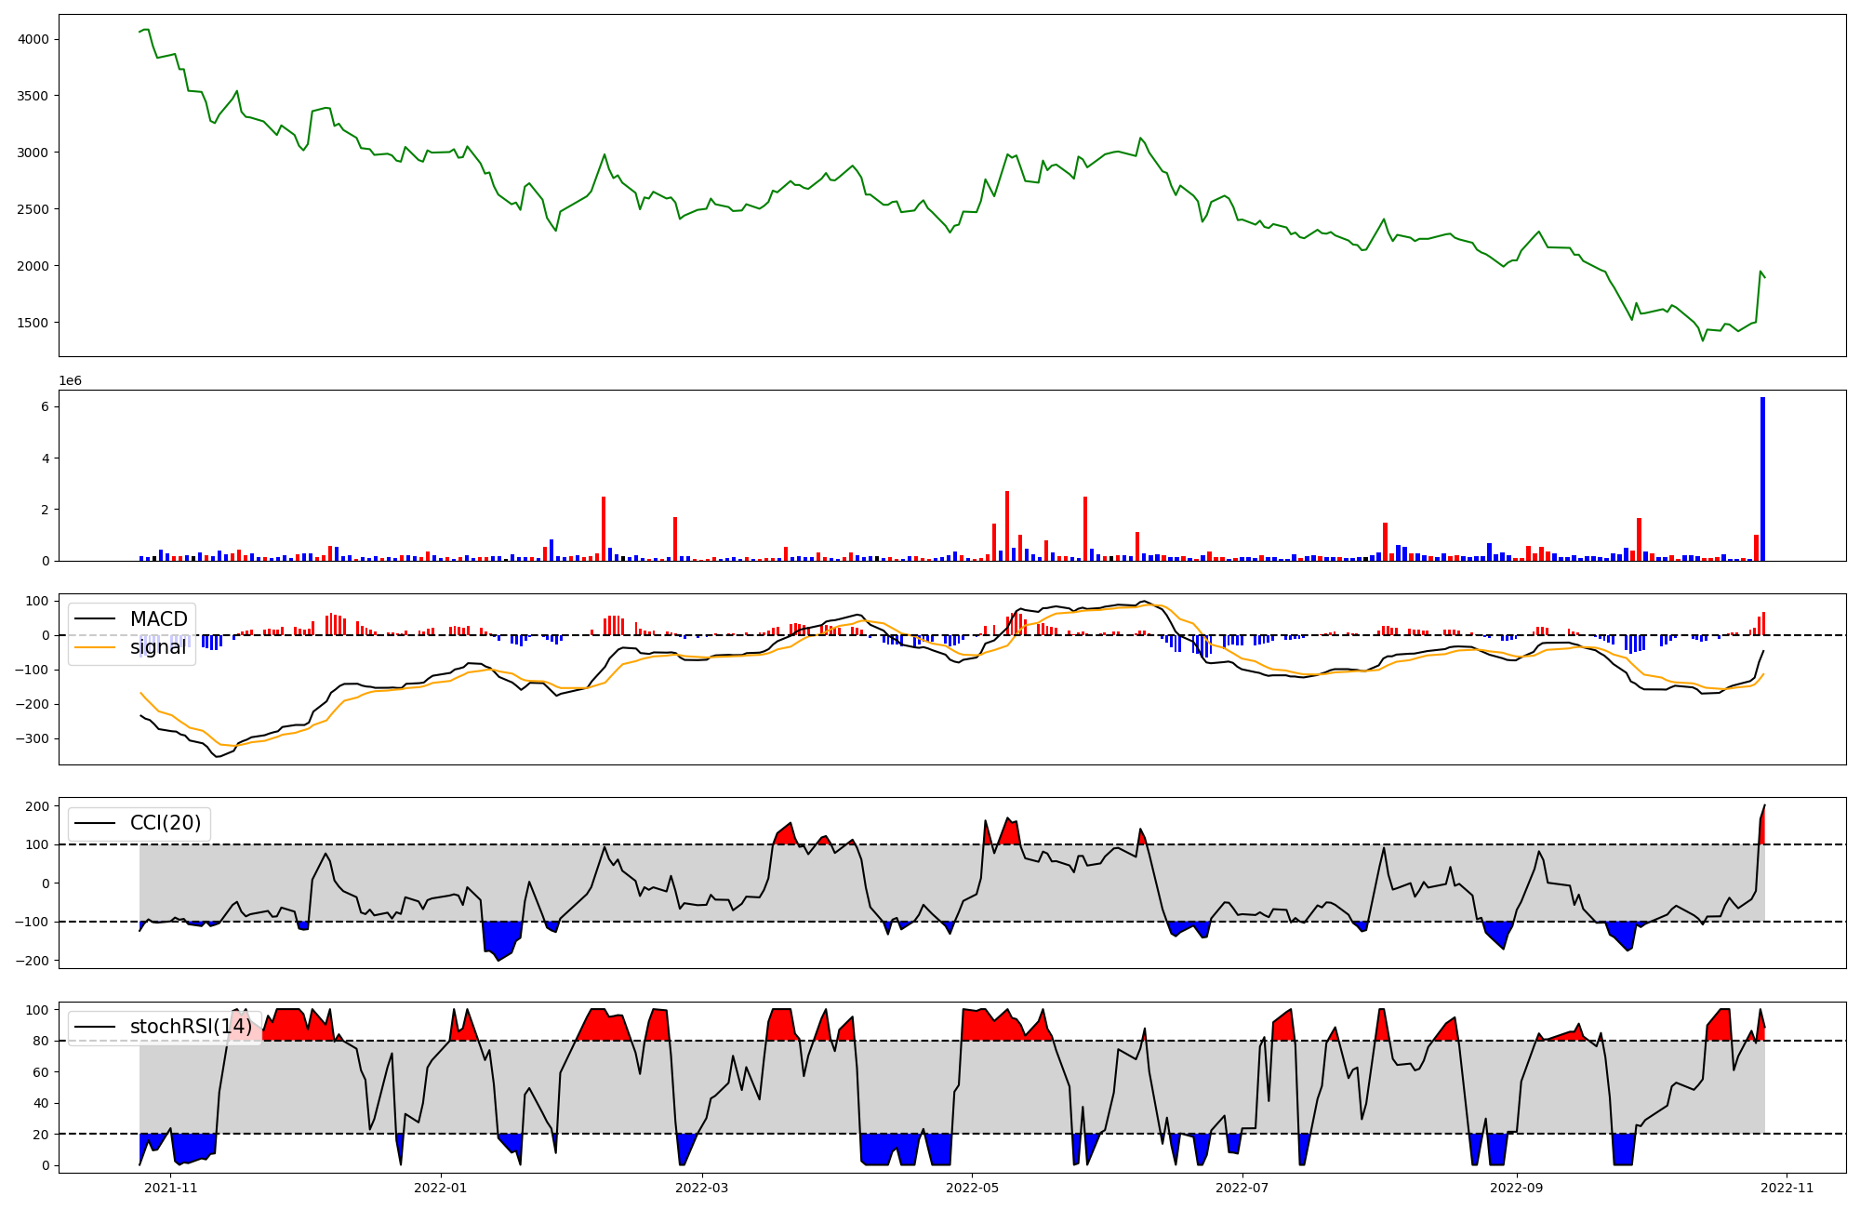
Task: Click the 1500 price axis label
Action: point(33,323)
